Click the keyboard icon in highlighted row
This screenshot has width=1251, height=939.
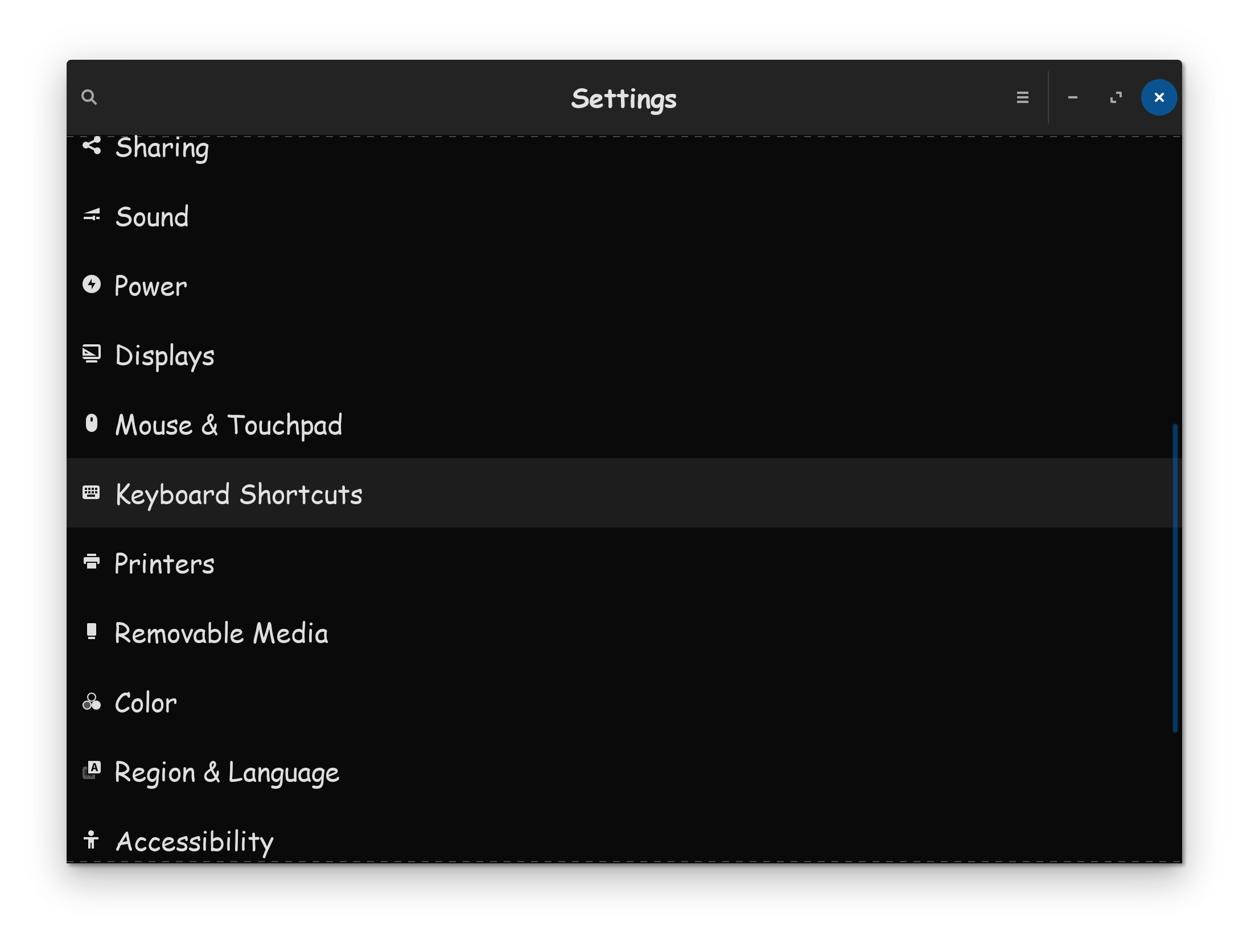(x=92, y=492)
